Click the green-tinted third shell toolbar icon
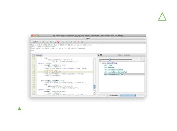This screenshot has height=131, width=177. coord(51,42)
